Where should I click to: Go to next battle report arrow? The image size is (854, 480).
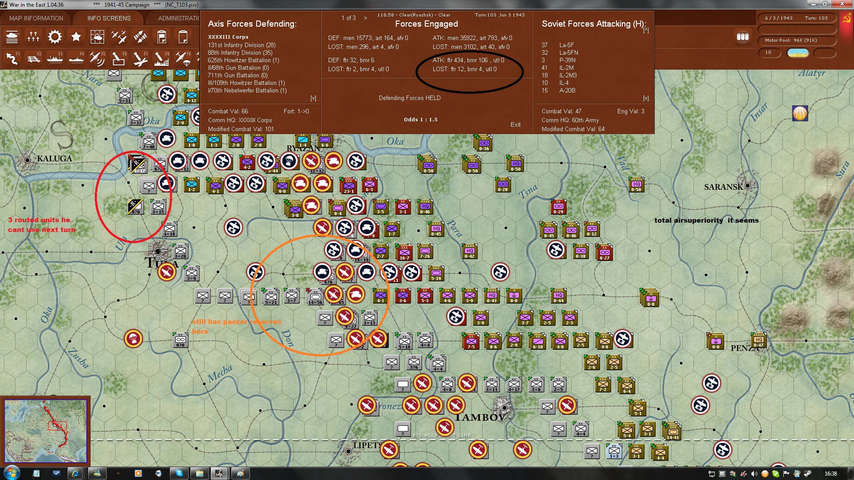(366, 18)
